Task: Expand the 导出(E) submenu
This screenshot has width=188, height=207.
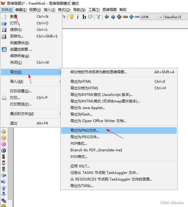Action: pyautogui.click(x=31, y=72)
